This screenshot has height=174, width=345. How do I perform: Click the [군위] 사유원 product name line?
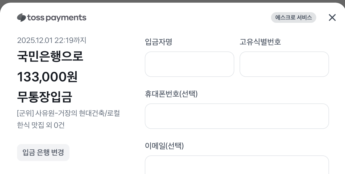(x=68, y=113)
